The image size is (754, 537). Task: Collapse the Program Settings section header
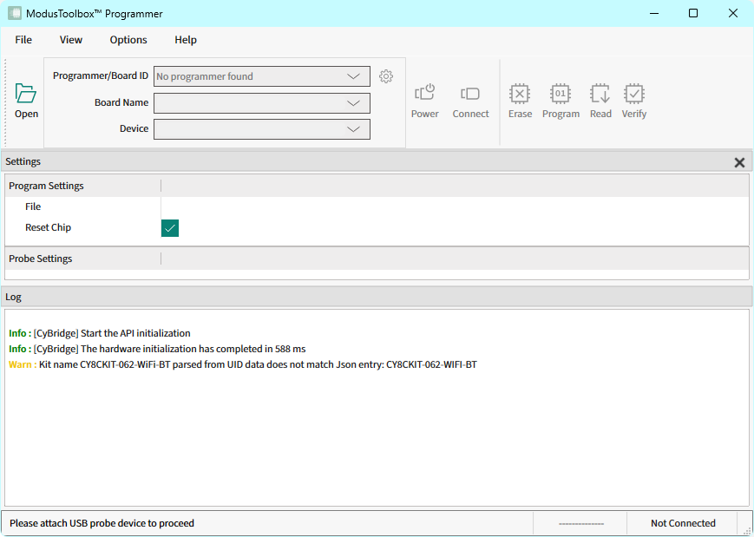coord(47,186)
